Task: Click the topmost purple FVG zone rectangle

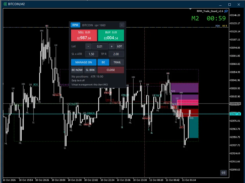Action: (x=185, y=88)
